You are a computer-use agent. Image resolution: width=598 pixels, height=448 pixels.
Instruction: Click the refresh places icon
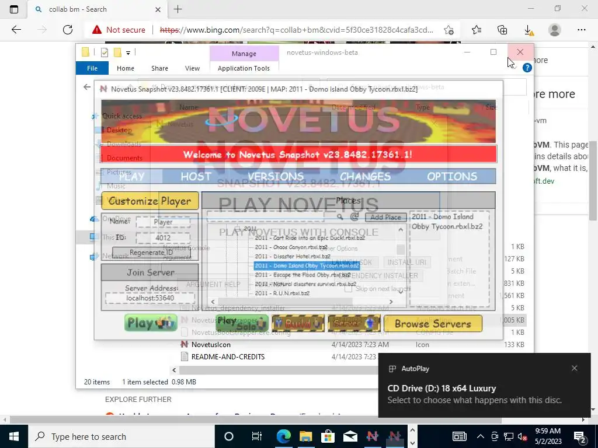coord(354,217)
